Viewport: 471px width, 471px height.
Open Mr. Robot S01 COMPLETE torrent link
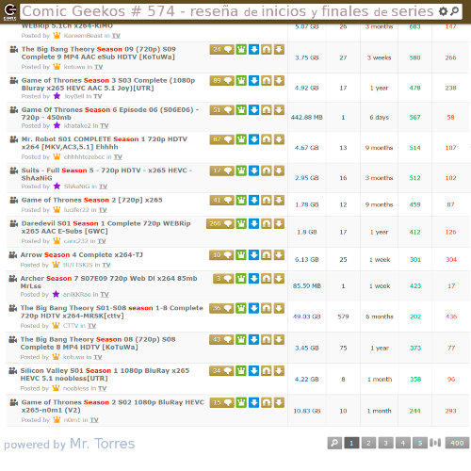104,143
